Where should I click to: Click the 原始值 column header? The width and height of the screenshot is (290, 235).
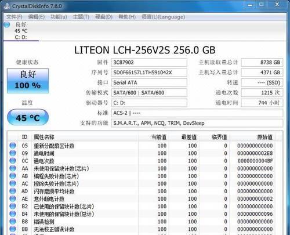(264, 138)
